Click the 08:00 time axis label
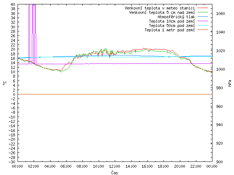Screen dimensions: 234x175 (x=82, y=166)
